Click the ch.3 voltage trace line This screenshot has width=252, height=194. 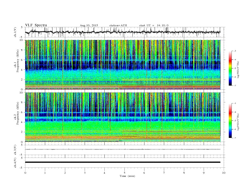tap(122, 149)
